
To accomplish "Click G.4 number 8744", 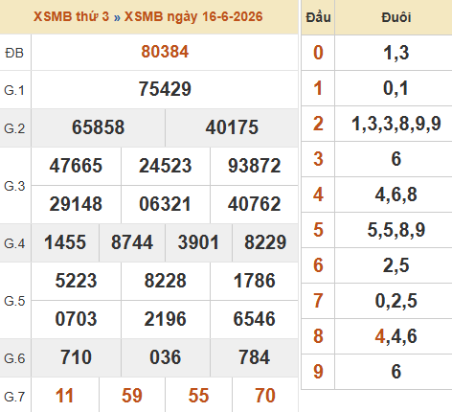I will [132, 242].
